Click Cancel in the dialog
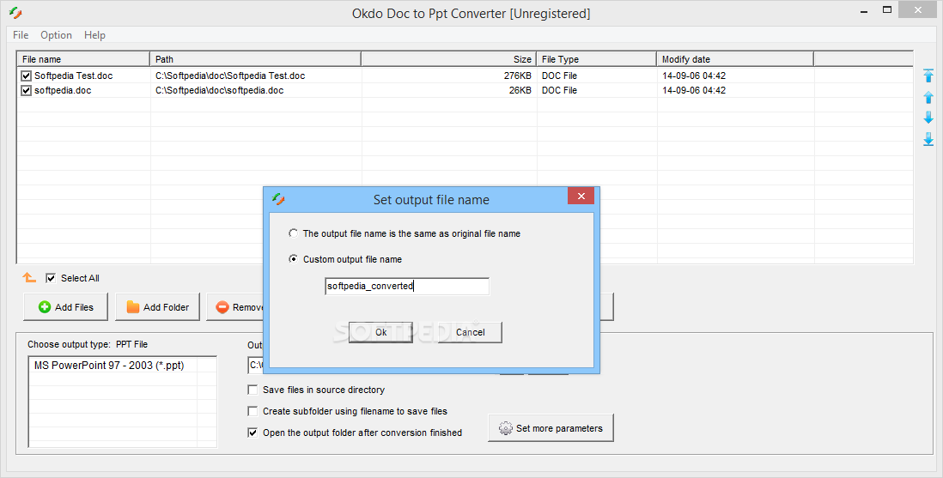 tap(470, 332)
